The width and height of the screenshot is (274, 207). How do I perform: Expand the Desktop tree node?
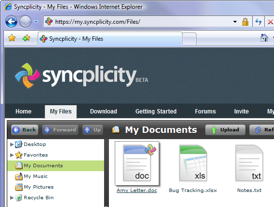point(12,144)
